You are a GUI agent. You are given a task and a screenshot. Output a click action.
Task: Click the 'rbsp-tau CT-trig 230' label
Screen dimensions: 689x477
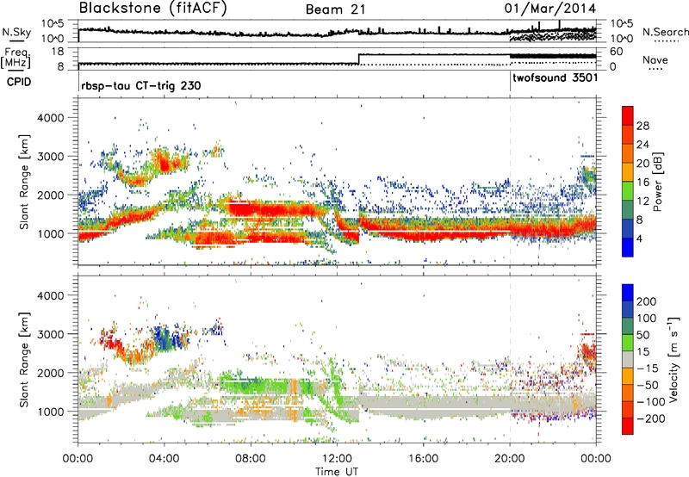[x=141, y=85]
